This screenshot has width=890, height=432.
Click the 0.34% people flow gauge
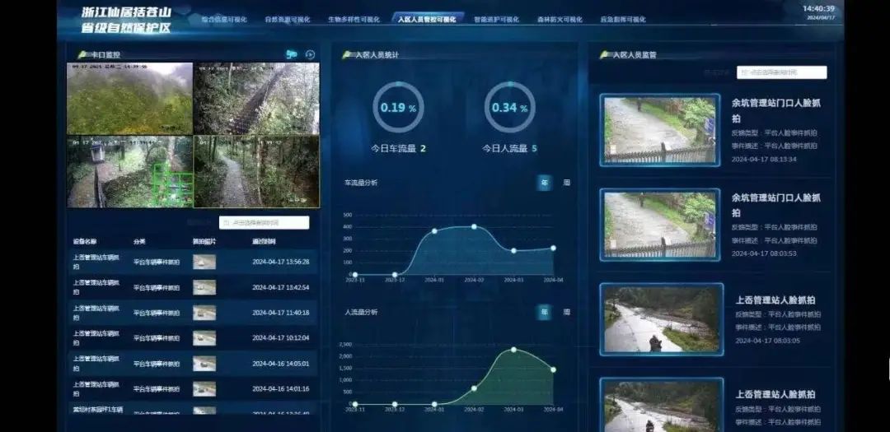(x=510, y=107)
